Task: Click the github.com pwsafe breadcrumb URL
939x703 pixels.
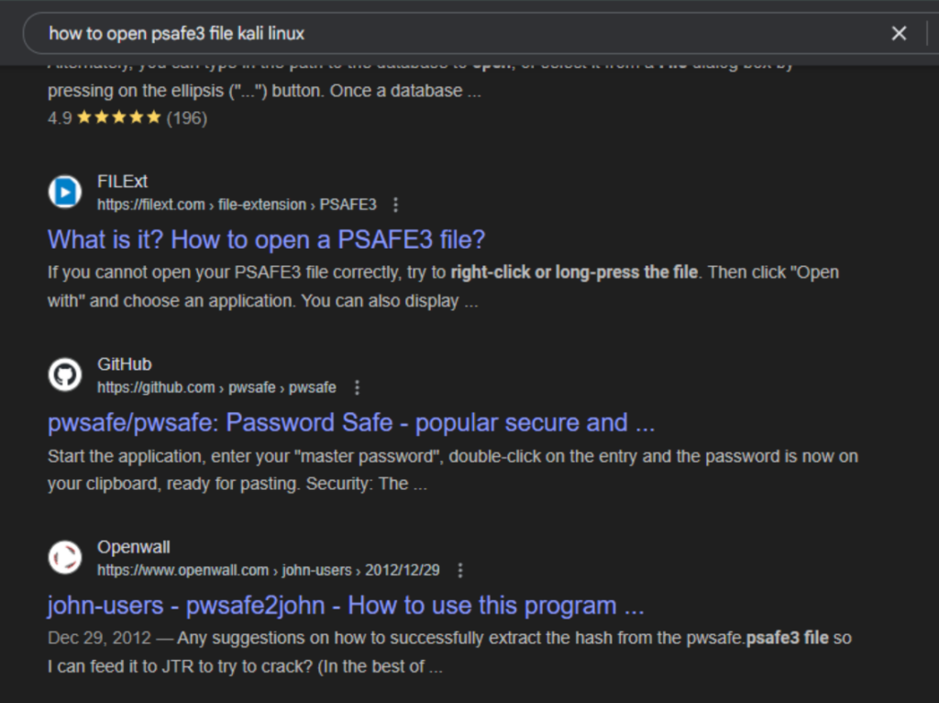Action: tap(216, 388)
